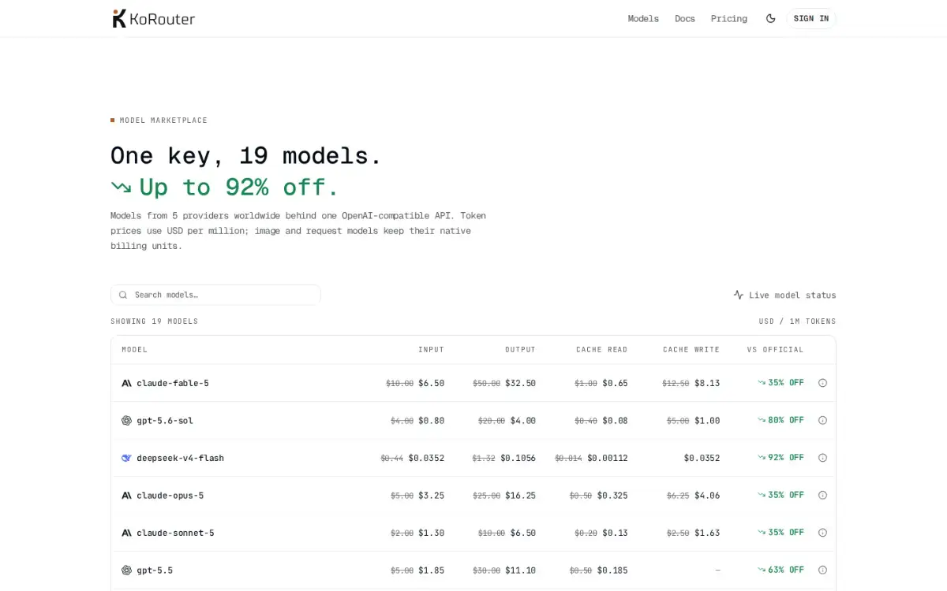Open info icon for claude-fable-5 row
The height and width of the screenshot is (591, 947).
822,383
